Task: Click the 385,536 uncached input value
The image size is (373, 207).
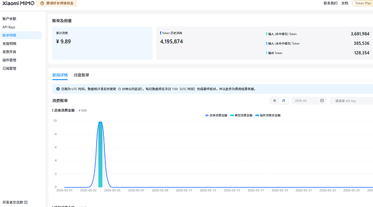Action: coord(361,43)
